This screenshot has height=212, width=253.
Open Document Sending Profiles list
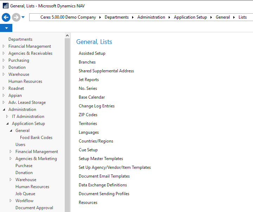104,194
